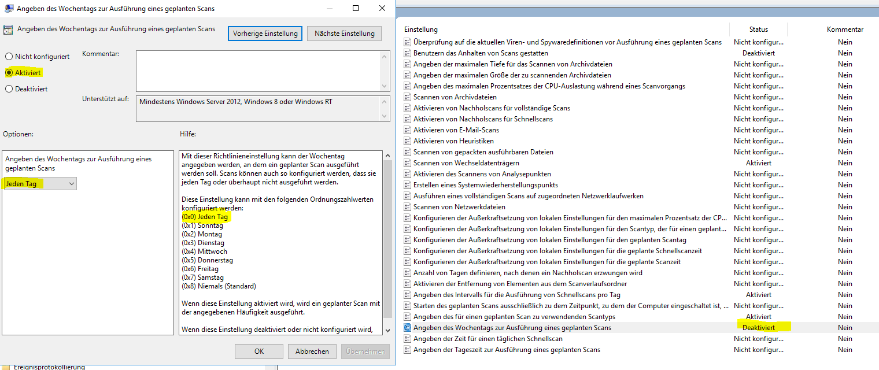The height and width of the screenshot is (370, 879).
Task: Click icon of Ausführen eines vollständigen Scans auf Netzwerklaufwerken
Action: point(407,196)
